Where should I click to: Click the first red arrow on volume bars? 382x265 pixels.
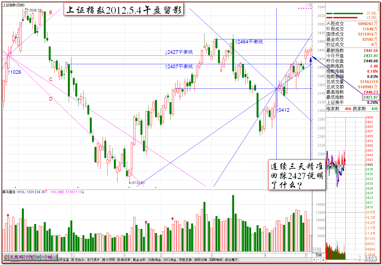[8, 216]
